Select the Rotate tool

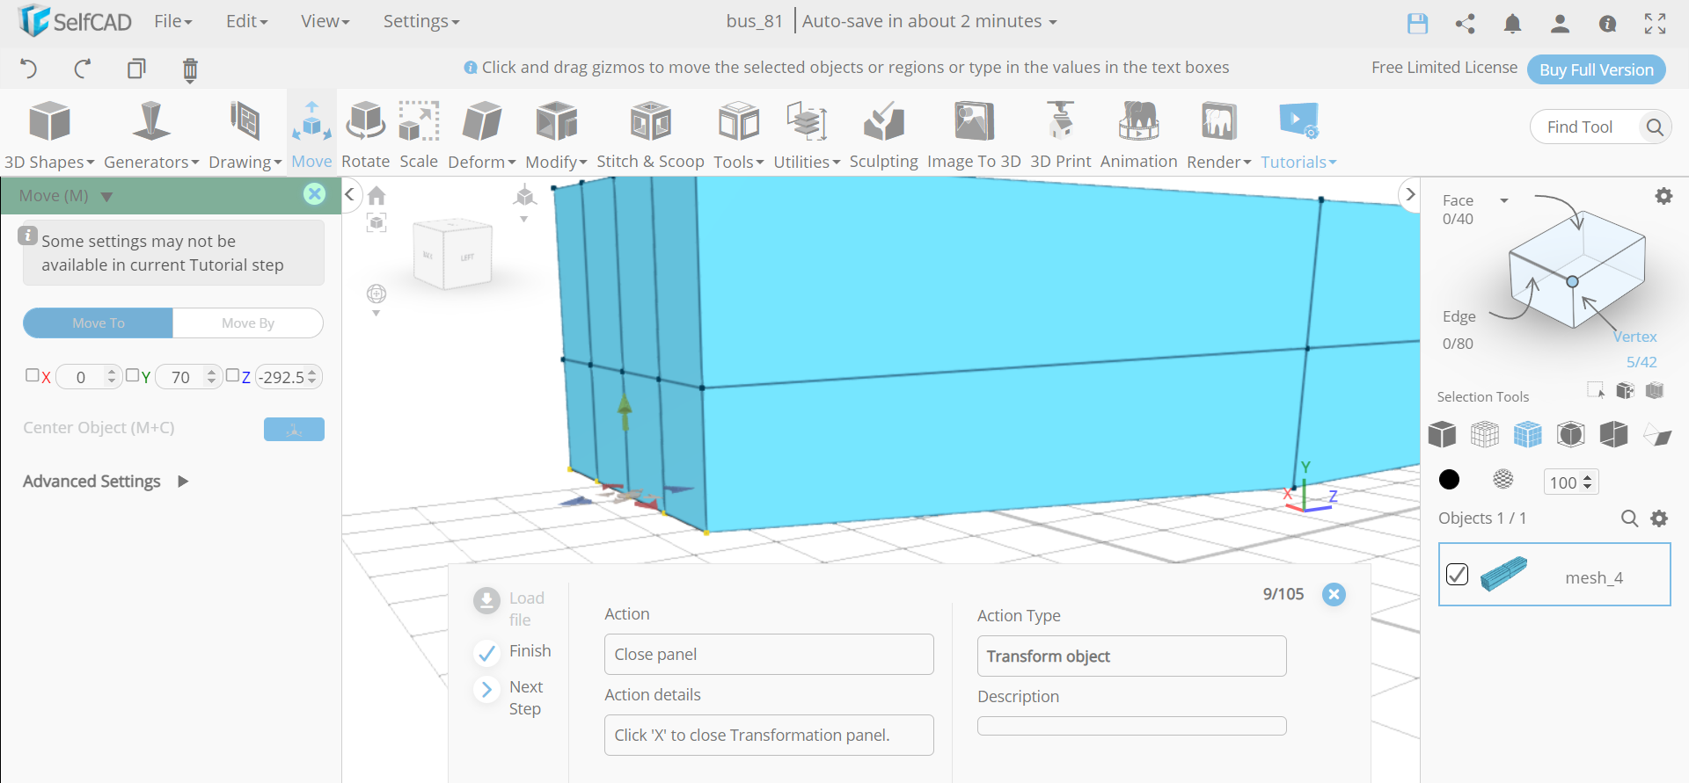(365, 134)
